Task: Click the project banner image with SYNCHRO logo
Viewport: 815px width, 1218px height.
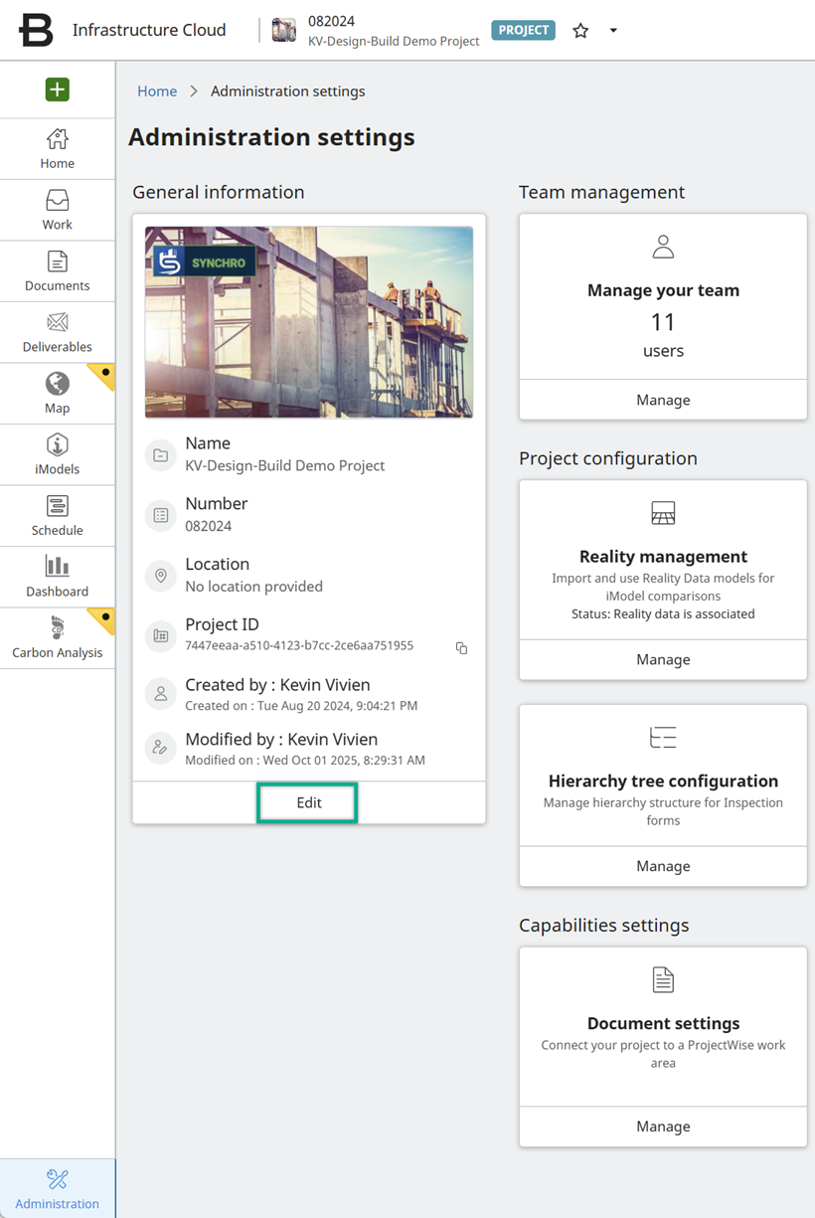Action: point(309,322)
